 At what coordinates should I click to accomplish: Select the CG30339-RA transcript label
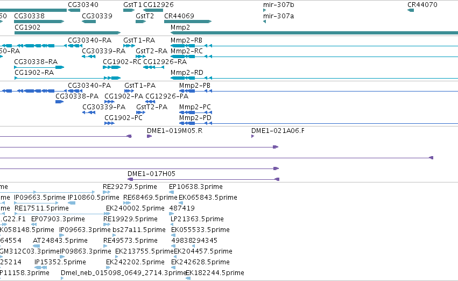(x=103, y=51)
